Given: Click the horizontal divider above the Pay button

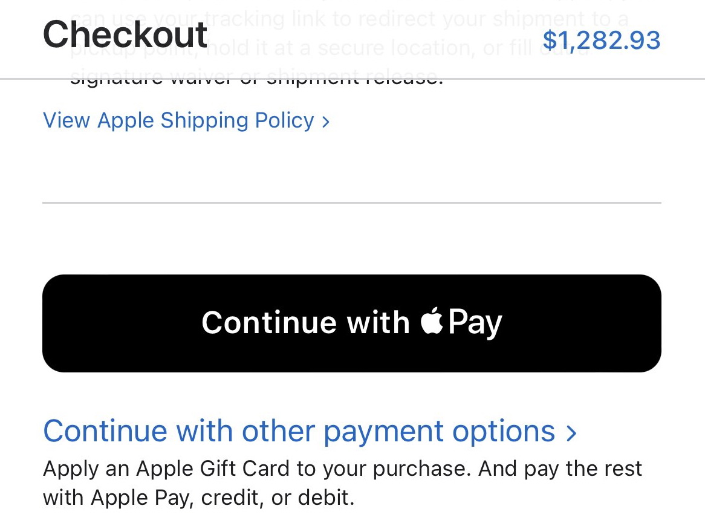Looking at the screenshot, I should pyautogui.click(x=351, y=203).
